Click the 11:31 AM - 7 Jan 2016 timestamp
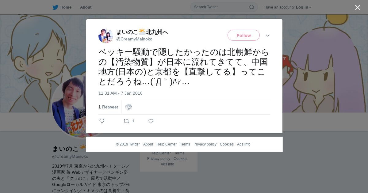This screenshot has height=193, width=368. click(x=121, y=93)
